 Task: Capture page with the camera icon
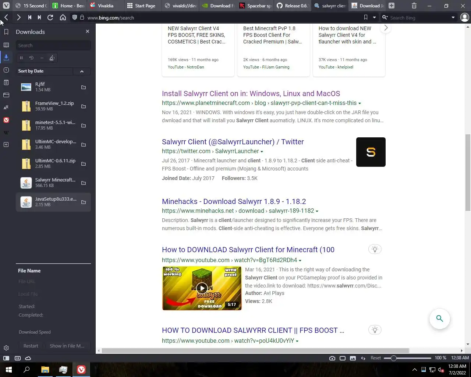click(x=332, y=358)
